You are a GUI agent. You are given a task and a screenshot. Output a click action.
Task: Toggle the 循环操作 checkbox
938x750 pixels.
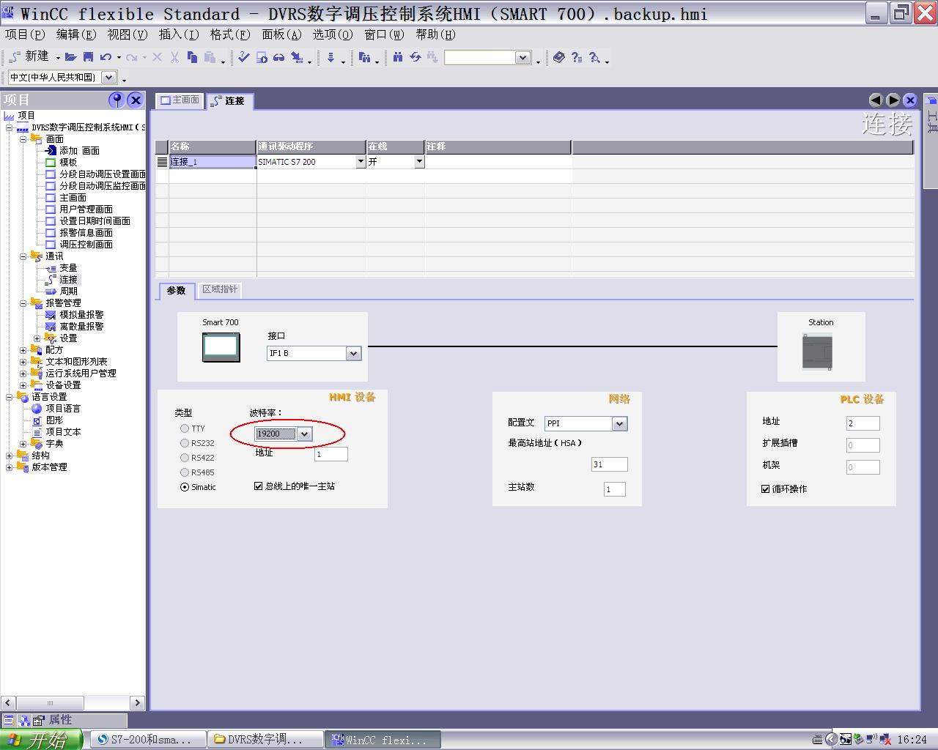[x=764, y=489]
